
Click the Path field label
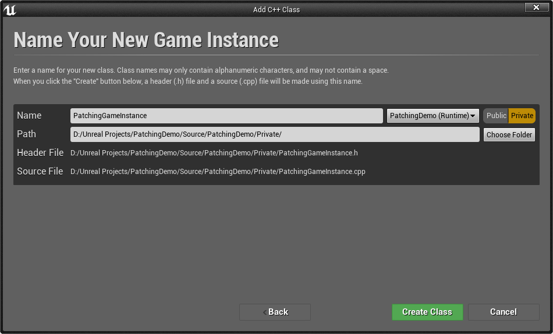[x=26, y=134]
